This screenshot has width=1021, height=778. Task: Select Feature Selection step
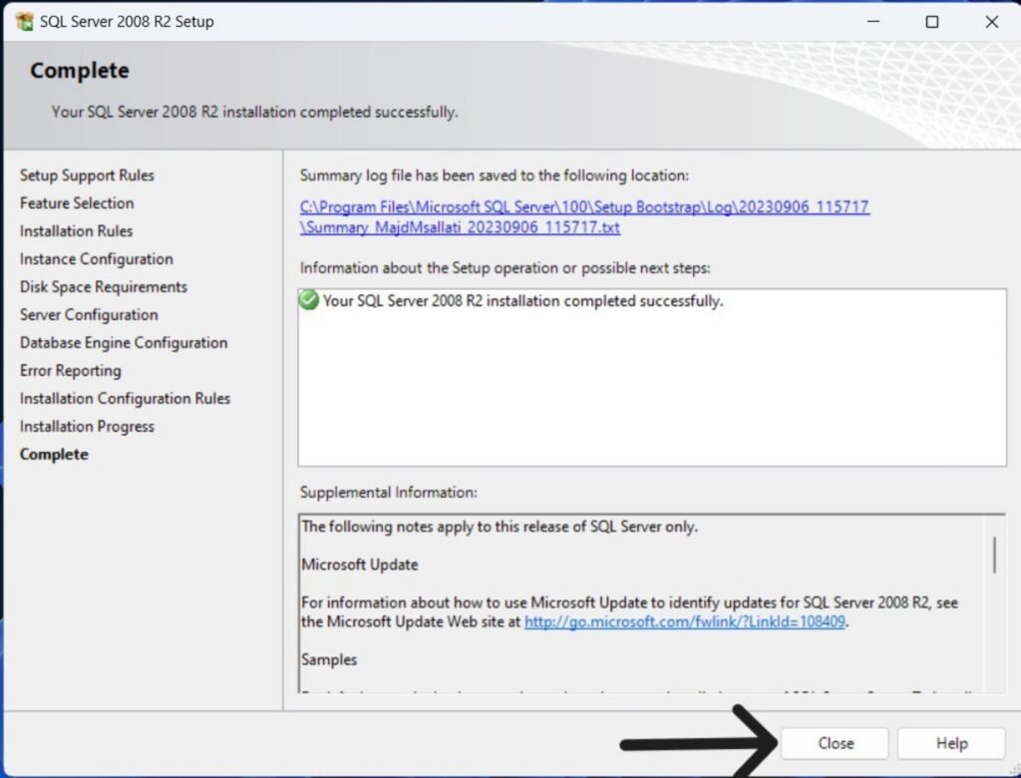pos(77,203)
